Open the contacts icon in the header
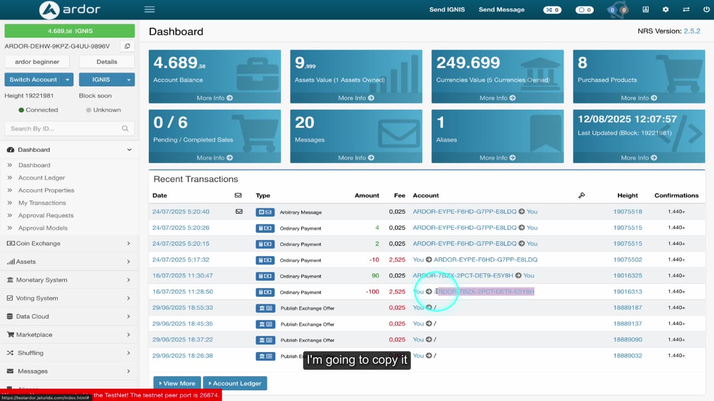The width and height of the screenshot is (714, 401). point(646,9)
